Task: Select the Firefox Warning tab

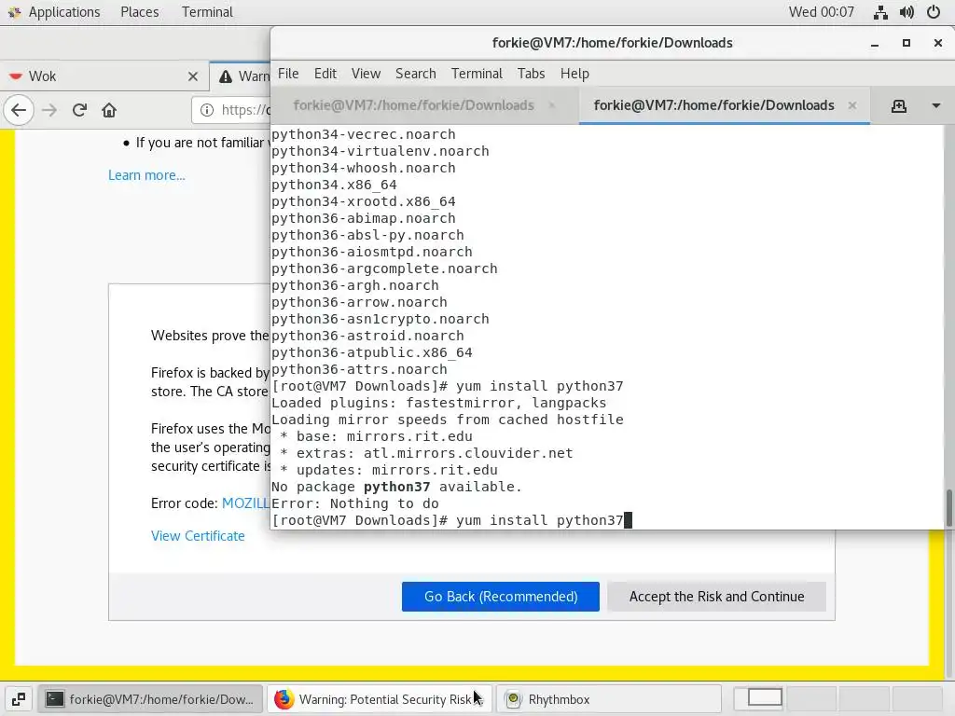Action: tap(241, 76)
